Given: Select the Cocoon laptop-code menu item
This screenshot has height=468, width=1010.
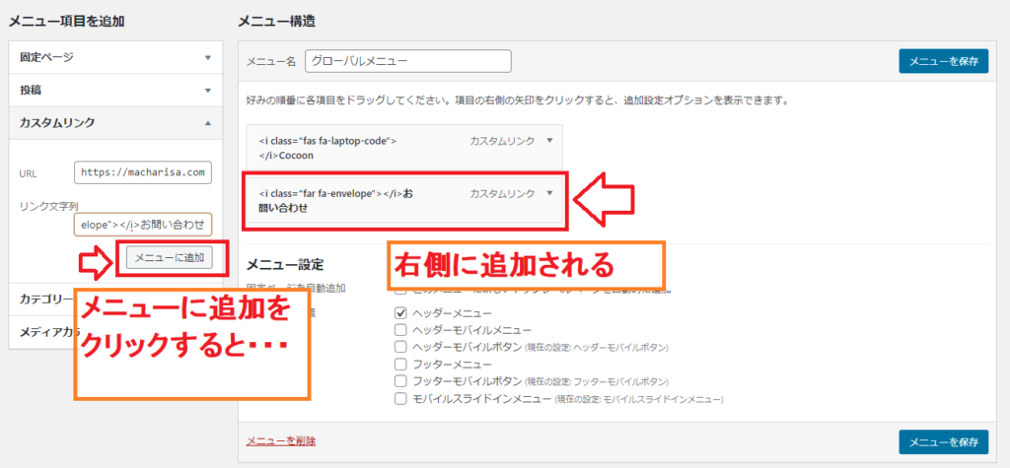Looking at the screenshot, I should click(x=404, y=148).
